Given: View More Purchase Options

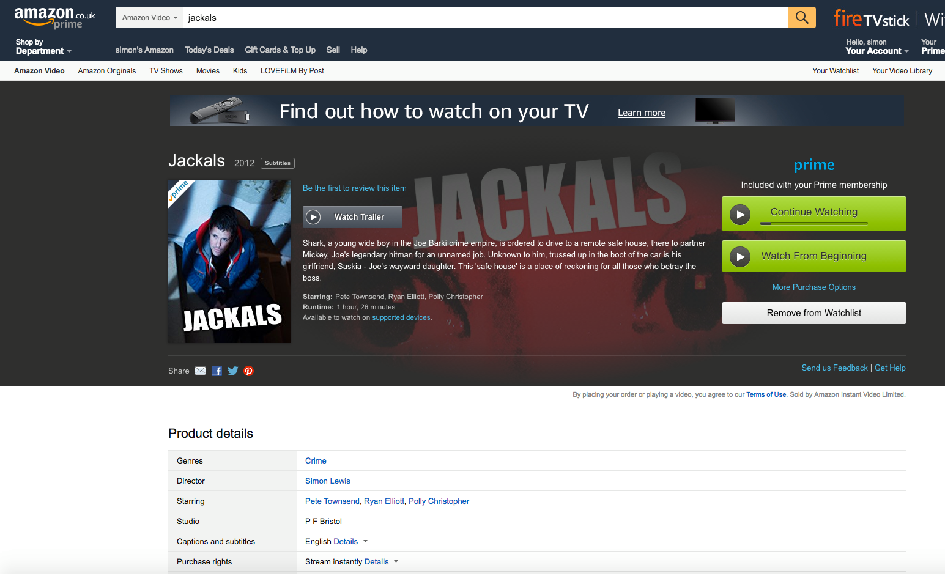Looking at the screenshot, I should click(813, 287).
